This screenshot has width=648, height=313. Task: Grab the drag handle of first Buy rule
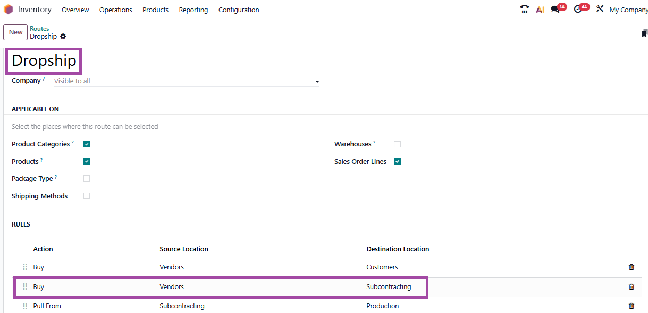tap(25, 267)
